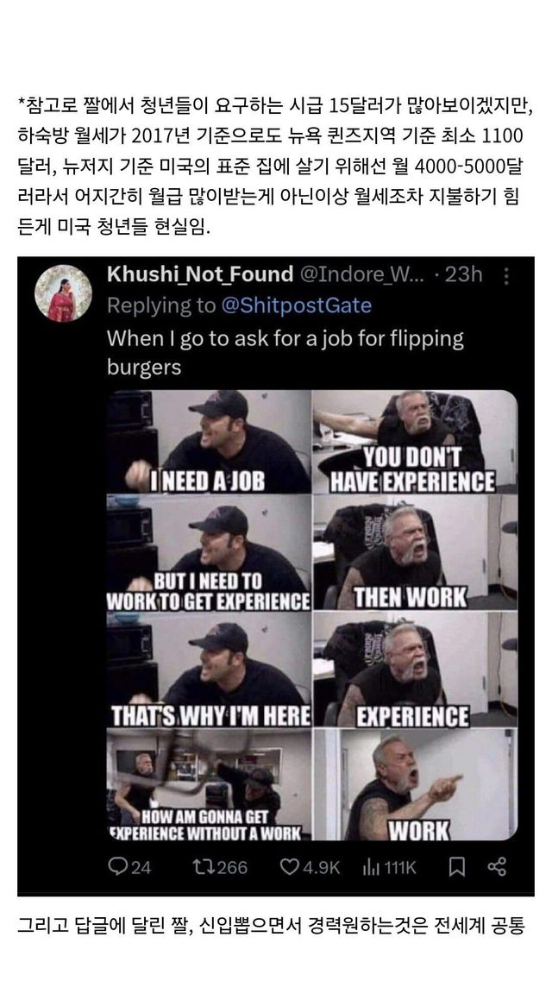This screenshot has width=552, height=981.
Task: Click the 23h tweet timestamp
Action: pyautogui.click(x=464, y=274)
